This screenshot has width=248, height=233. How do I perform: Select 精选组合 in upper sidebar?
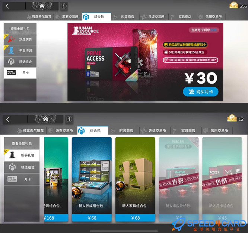click(20, 62)
